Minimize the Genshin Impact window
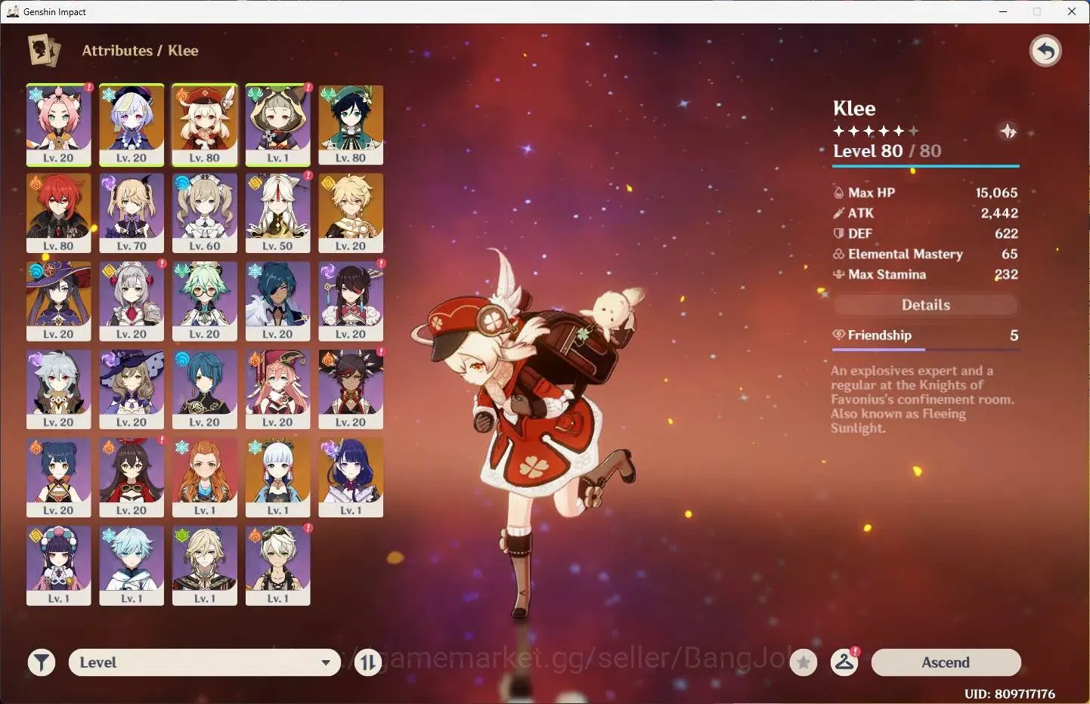This screenshot has height=704, width=1090. pos(1003,11)
